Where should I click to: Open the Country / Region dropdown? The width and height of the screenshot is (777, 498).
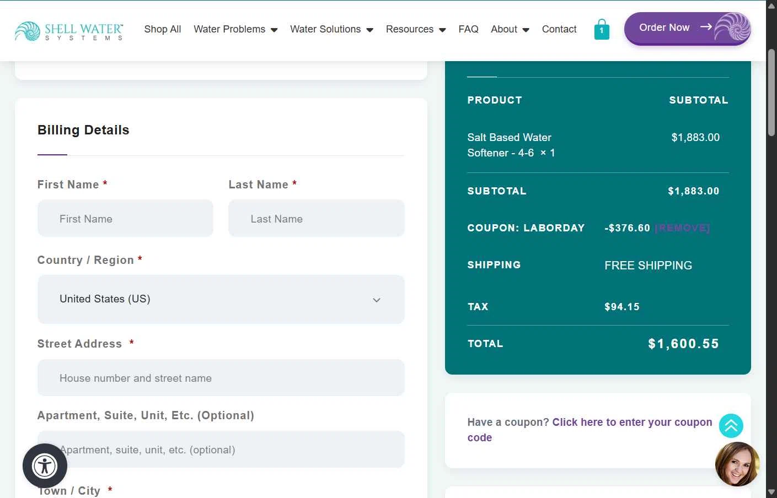pos(221,299)
